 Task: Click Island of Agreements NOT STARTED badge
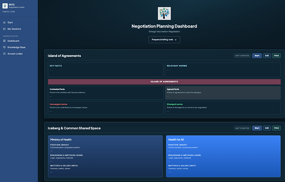(242, 56)
